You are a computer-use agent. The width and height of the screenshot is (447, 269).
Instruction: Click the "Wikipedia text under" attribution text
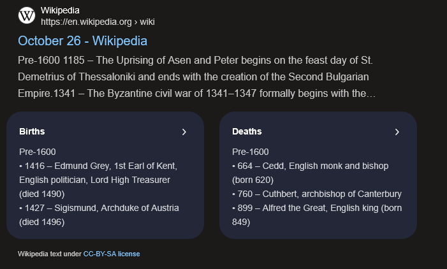[x=50, y=254]
